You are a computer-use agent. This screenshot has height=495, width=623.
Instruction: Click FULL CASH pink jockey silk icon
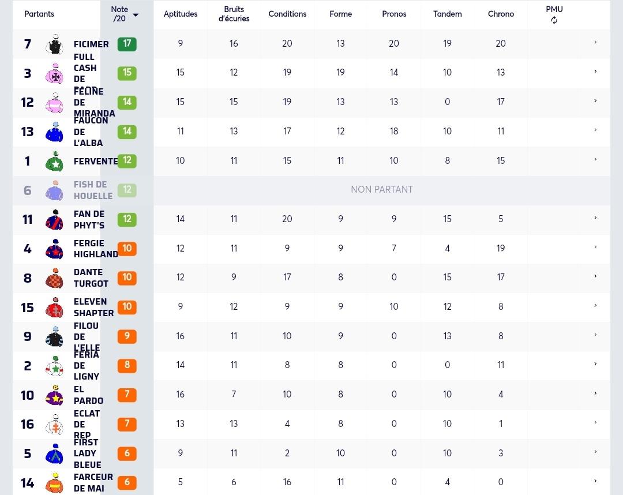(x=54, y=73)
